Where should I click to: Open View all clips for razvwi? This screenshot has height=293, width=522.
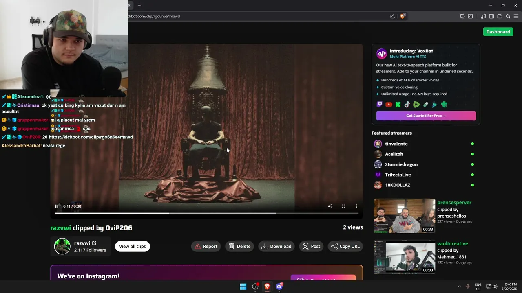click(x=133, y=246)
